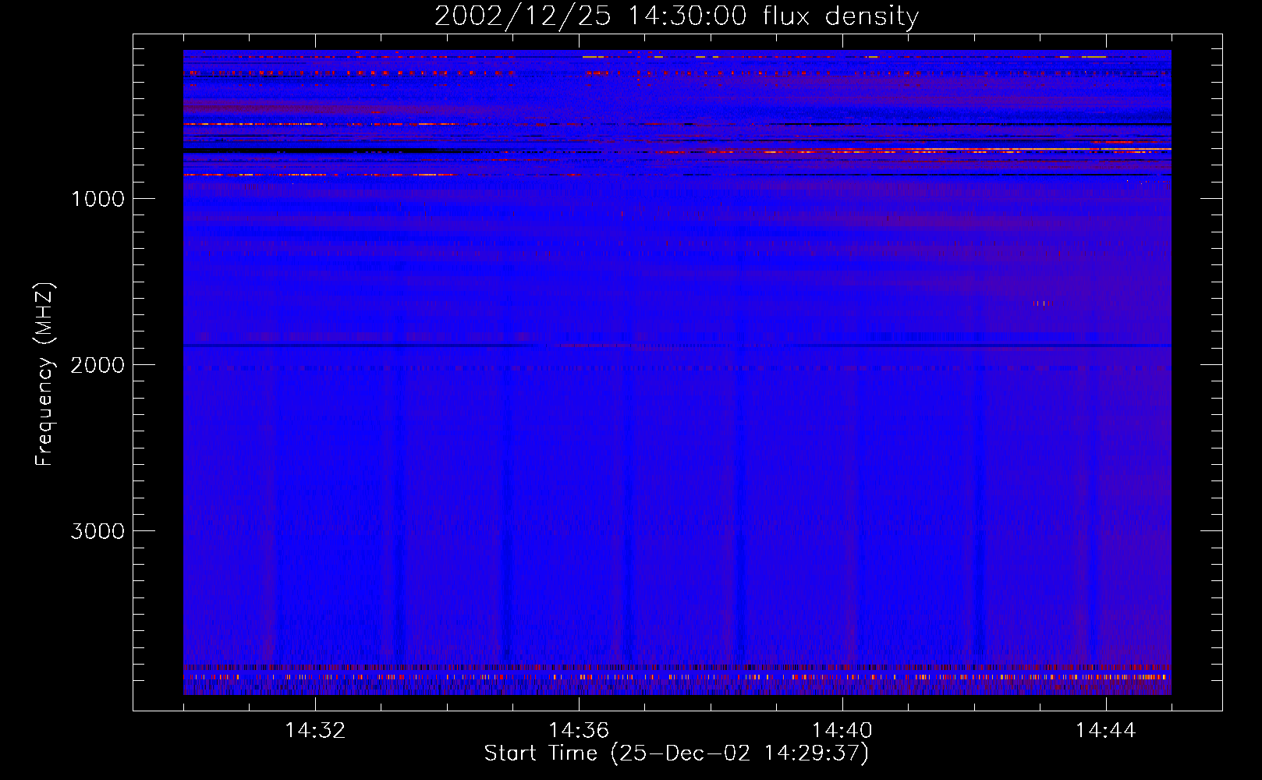The image size is (1262, 780).
Task: Click the plot title '2002/12/25 14:30:00 flux density'
Action: [676, 16]
